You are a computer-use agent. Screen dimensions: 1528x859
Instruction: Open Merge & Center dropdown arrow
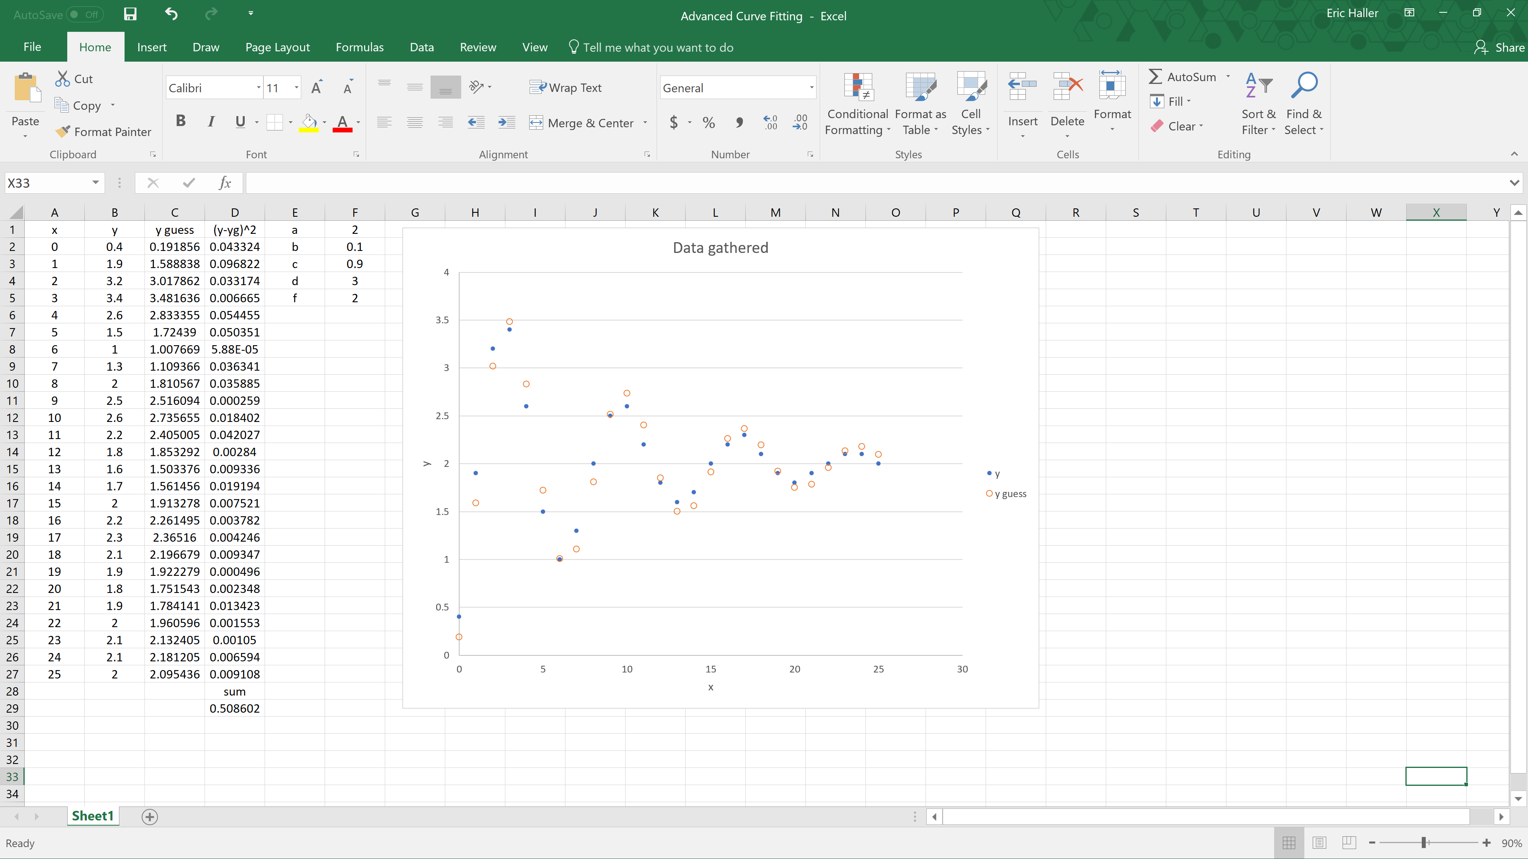click(645, 123)
